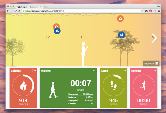Open camera event near hour 14
Image resolution: width=166 pixels, height=113 pixels.
(x=120, y=19)
